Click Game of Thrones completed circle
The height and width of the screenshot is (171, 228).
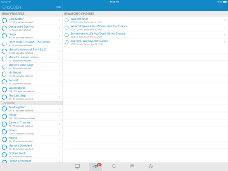tap(4, 124)
